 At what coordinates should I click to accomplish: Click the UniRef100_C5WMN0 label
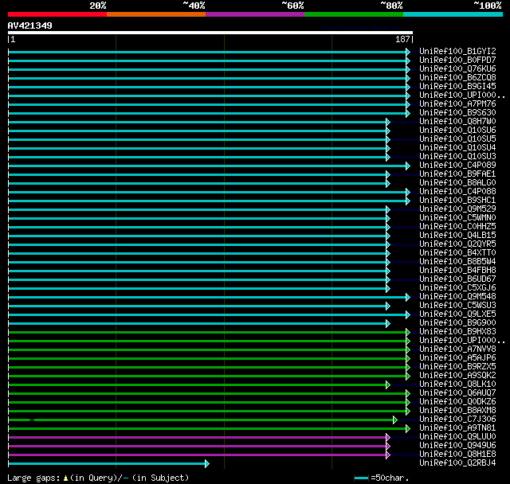coord(457,218)
